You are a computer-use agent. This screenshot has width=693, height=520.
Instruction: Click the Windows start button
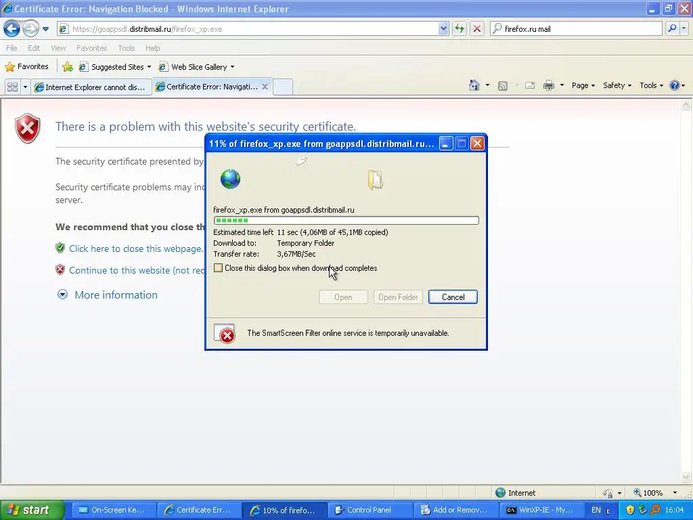tap(32, 510)
